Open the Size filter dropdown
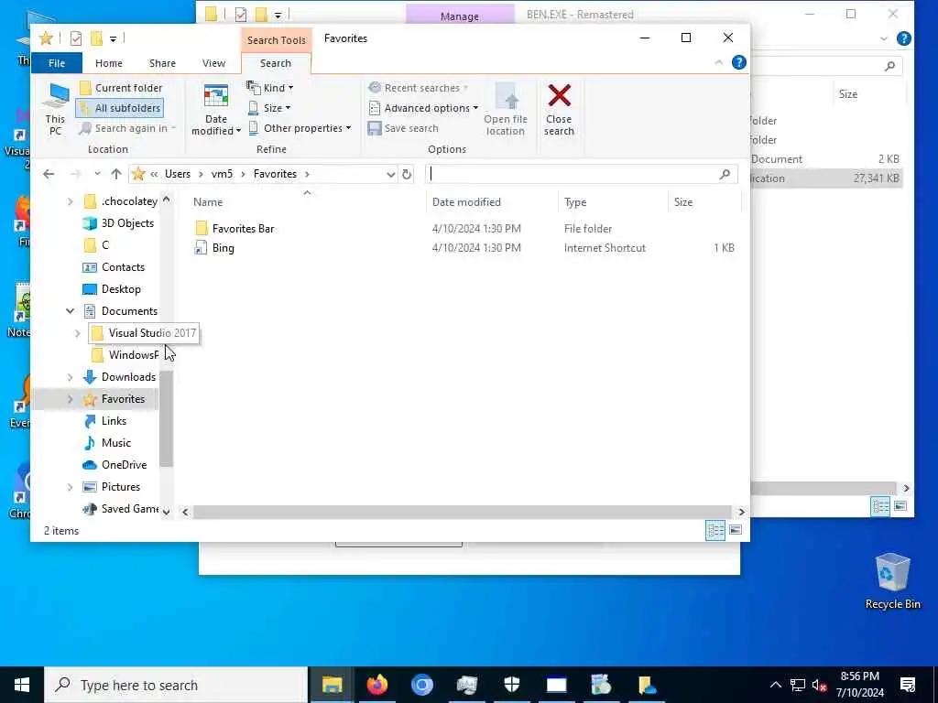The width and height of the screenshot is (938, 703). coord(269,108)
